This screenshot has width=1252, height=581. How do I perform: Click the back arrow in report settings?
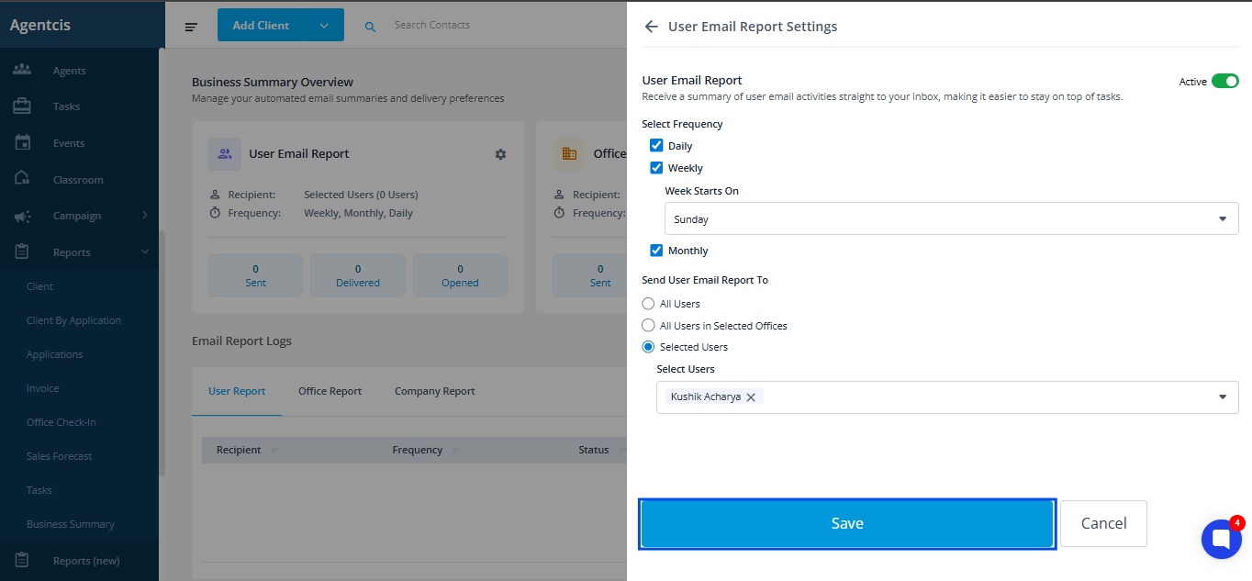pyautogui.click(x=652, y=27)
